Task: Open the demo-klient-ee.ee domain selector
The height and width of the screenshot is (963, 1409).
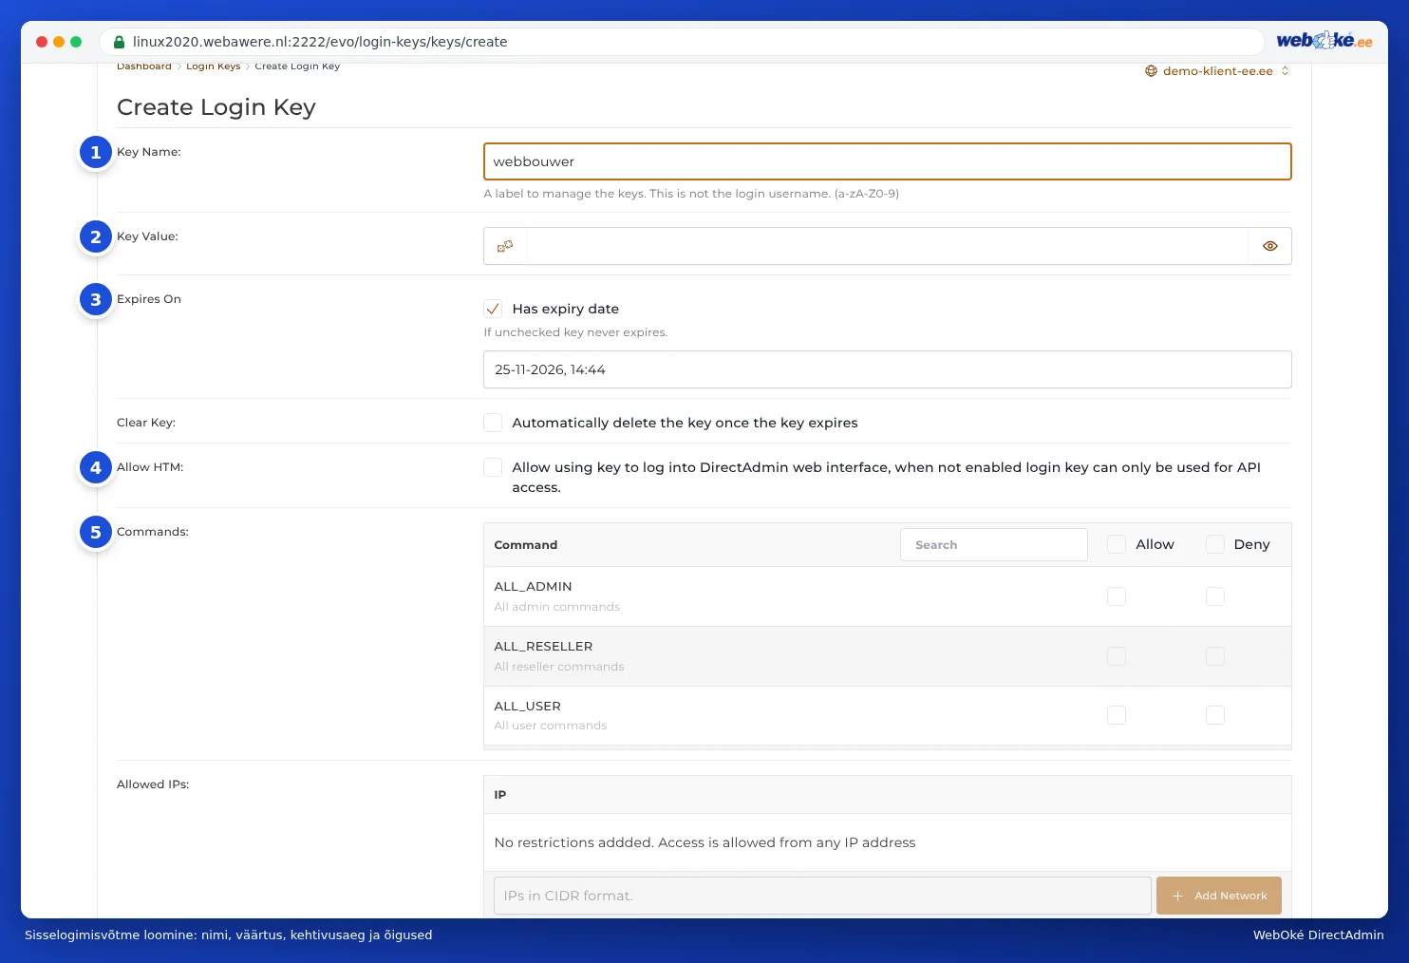Action: click(x=1217, y=71)
